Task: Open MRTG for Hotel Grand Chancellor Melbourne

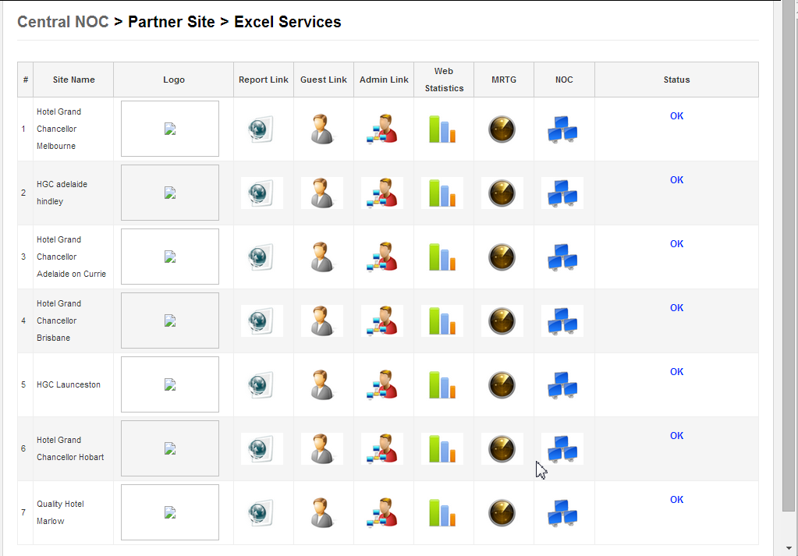Action: point(502,129)
